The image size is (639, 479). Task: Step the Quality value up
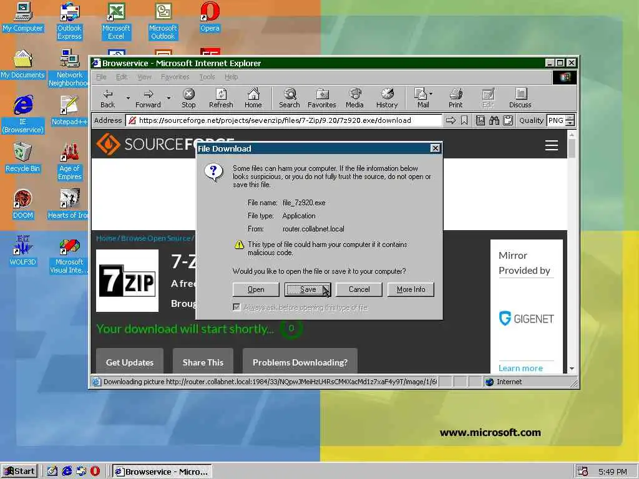(x=570, y=118)
